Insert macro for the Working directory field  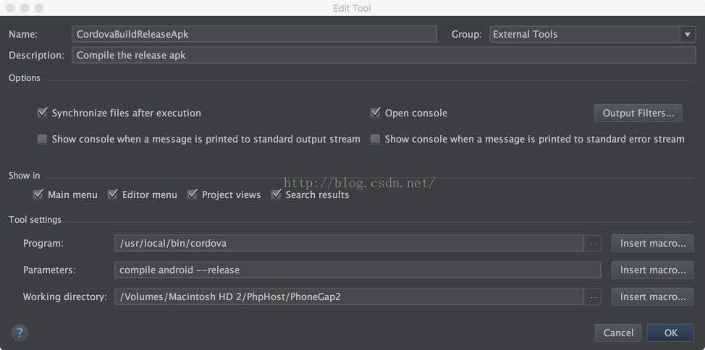coord(652,297)
